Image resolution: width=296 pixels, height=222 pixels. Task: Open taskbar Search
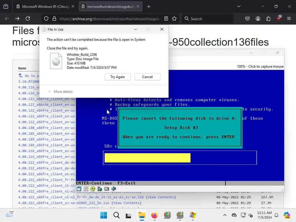pyautogui.click(x=116, y=215)
